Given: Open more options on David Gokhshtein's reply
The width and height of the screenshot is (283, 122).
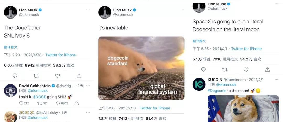Looking at the screenshot, I should (88, 86).
